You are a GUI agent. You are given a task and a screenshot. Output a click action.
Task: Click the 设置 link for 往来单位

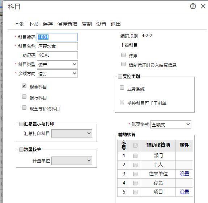coord(184,174)
